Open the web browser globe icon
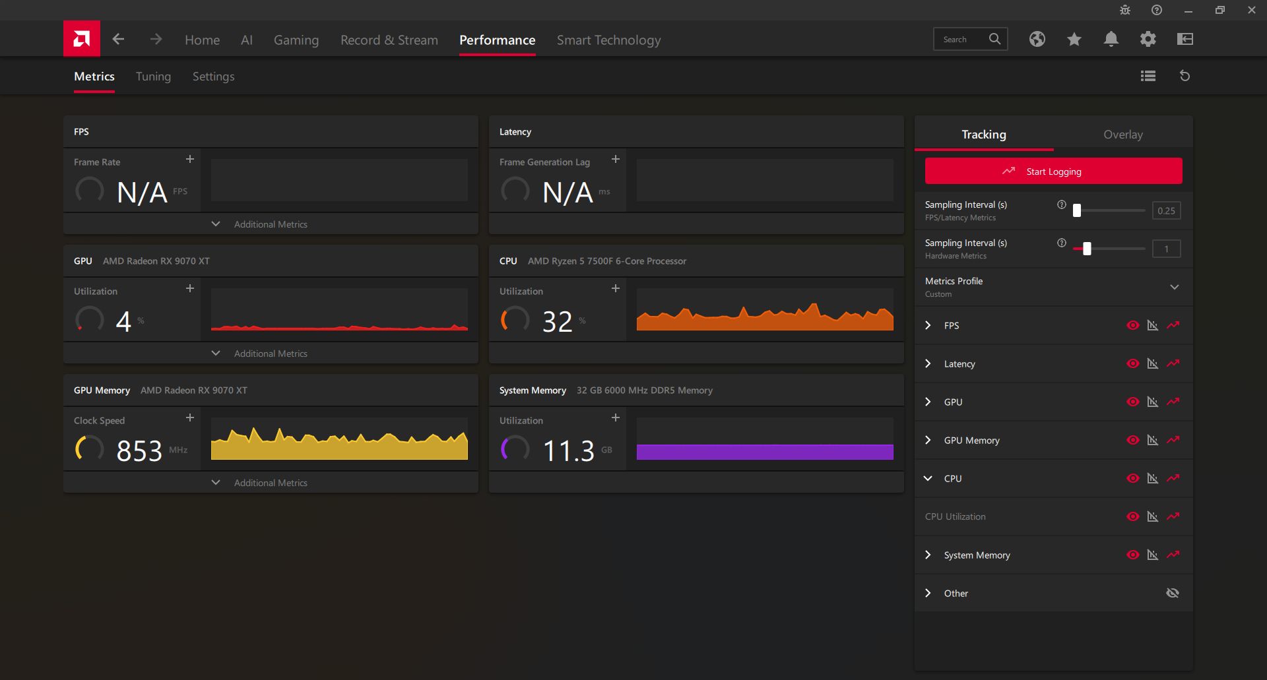This screenshot has width=1267, height=680. point(1037,39)
